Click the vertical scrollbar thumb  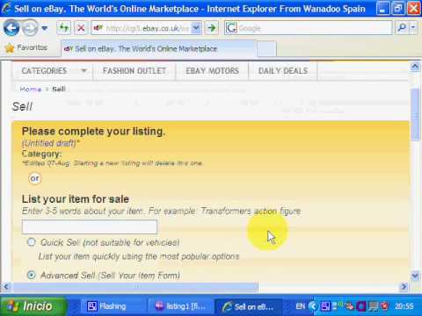(x=415, y=115)
